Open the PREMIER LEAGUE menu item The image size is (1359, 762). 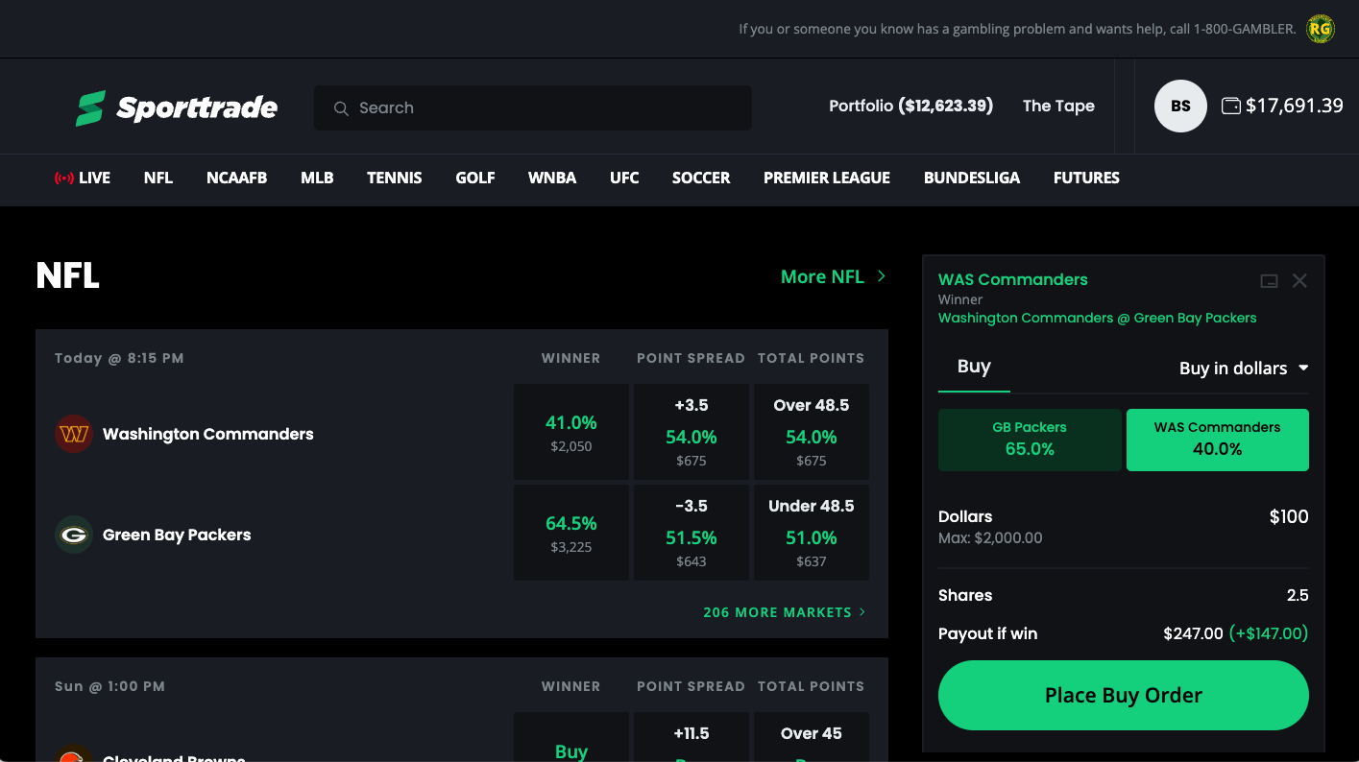tap(827, 178)
